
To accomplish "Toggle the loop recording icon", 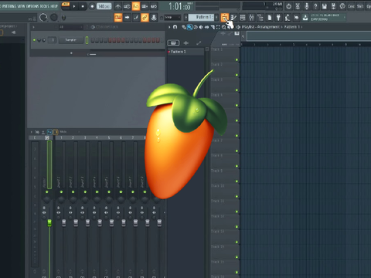I will [154, 6].
